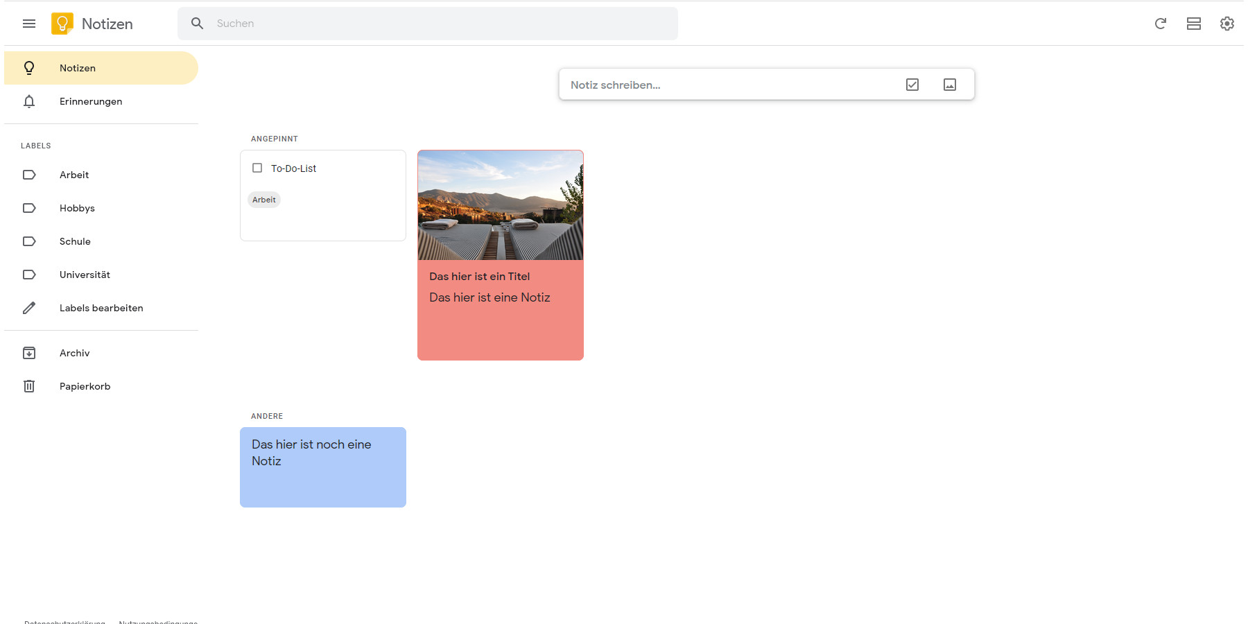Click the Arbeit chip on To-Do note
Screen dimensions: 1248x624
(x=263, y=200)
